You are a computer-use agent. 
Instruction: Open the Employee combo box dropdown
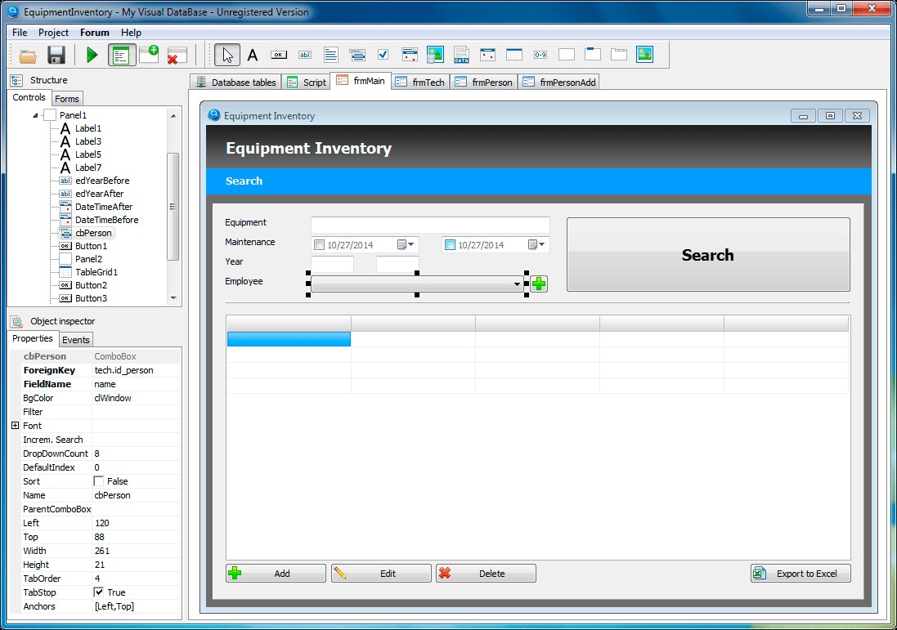[517, 284]
